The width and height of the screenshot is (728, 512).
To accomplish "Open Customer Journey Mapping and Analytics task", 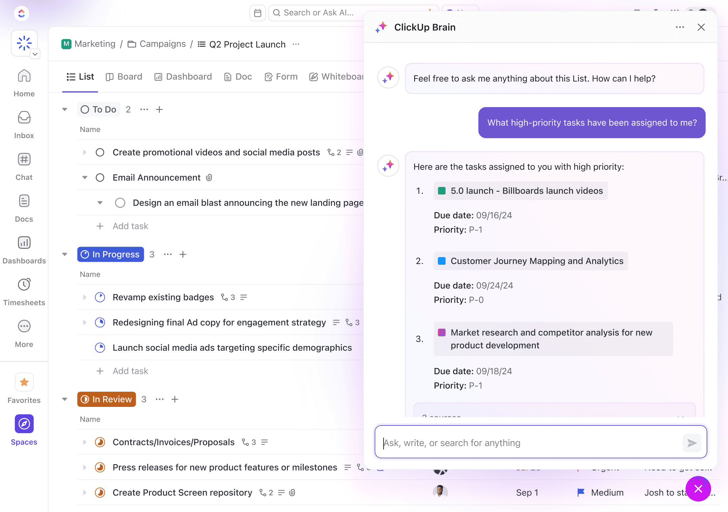I will tap(537, 261).
